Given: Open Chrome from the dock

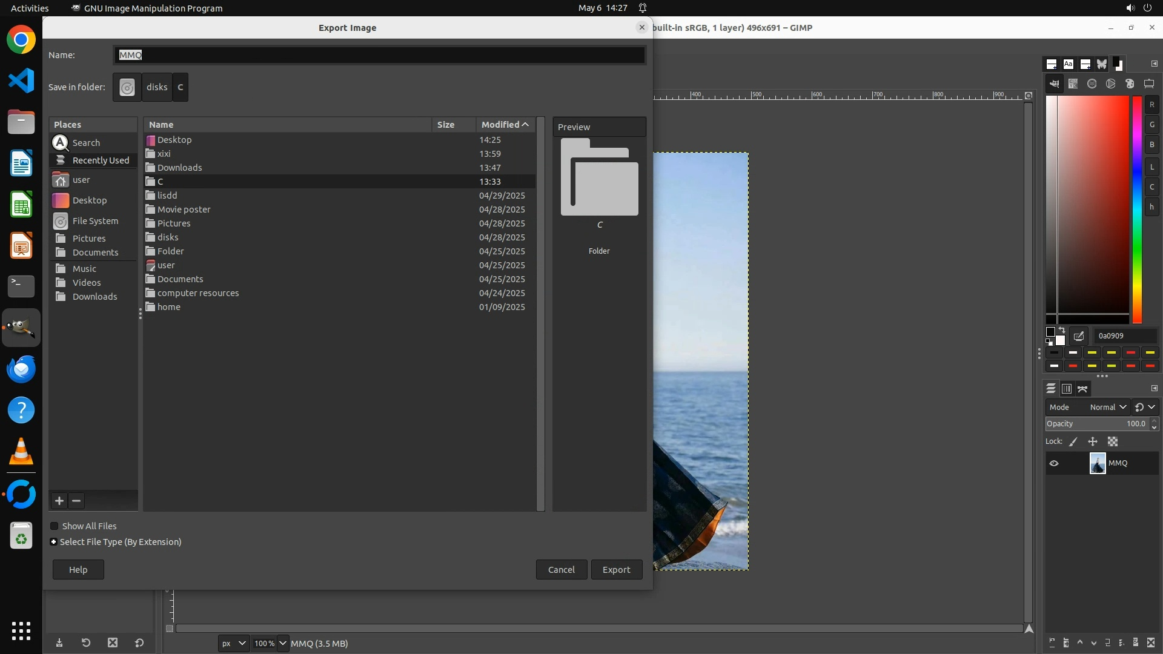Looking at the screenshot, I should (21, 40).
